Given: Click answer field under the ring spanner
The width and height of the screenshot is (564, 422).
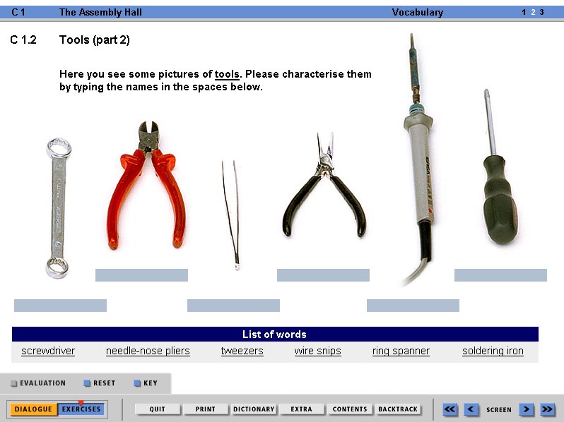Looking at the screenshot, I should pyautogui.click(x=61, y=306).
